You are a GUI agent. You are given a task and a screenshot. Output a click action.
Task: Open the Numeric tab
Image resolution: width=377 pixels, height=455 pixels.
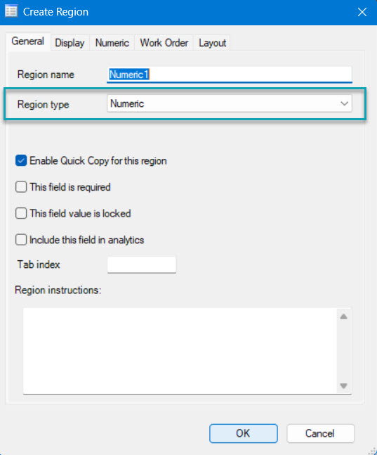[112, 43]
